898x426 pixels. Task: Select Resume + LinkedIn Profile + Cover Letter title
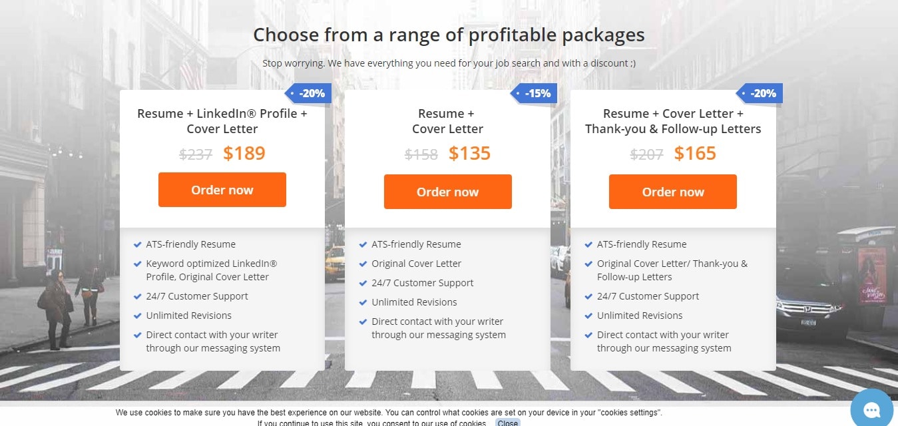[222, 121]
